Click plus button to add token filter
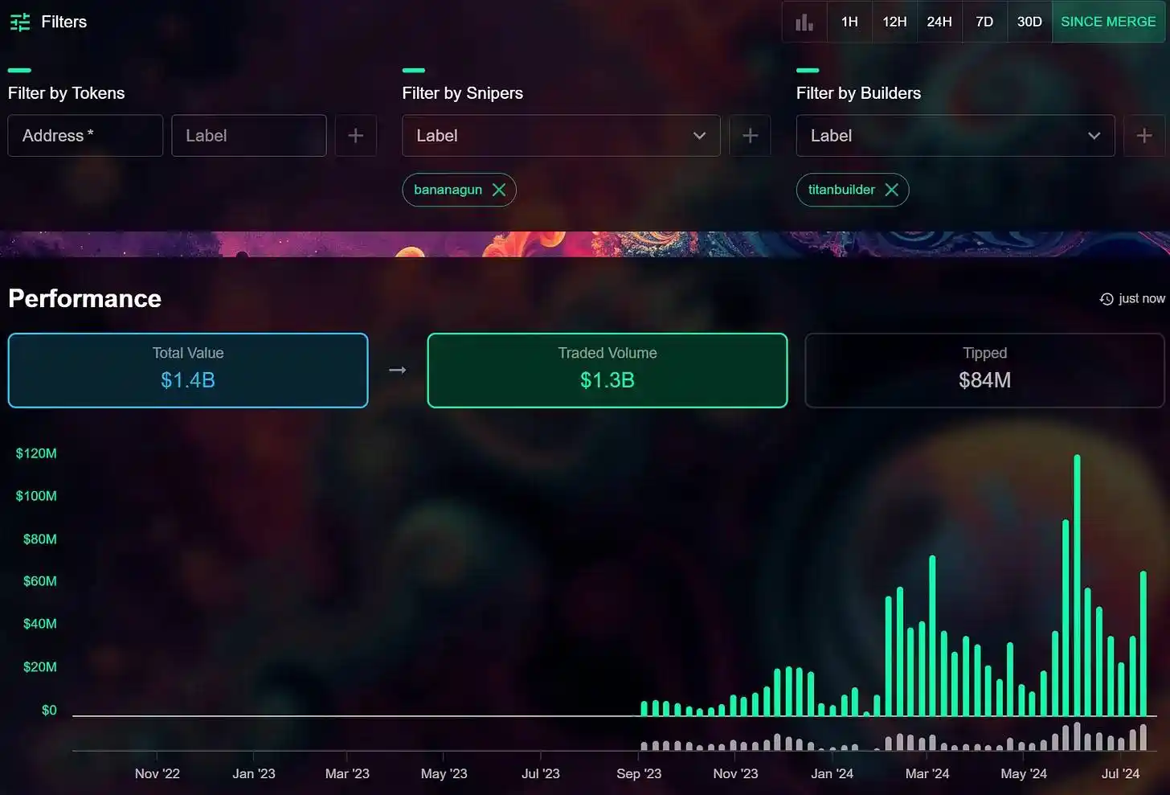Image resolution: width=1170 pixels, height=795 pixels. click(x=355, y=136)
